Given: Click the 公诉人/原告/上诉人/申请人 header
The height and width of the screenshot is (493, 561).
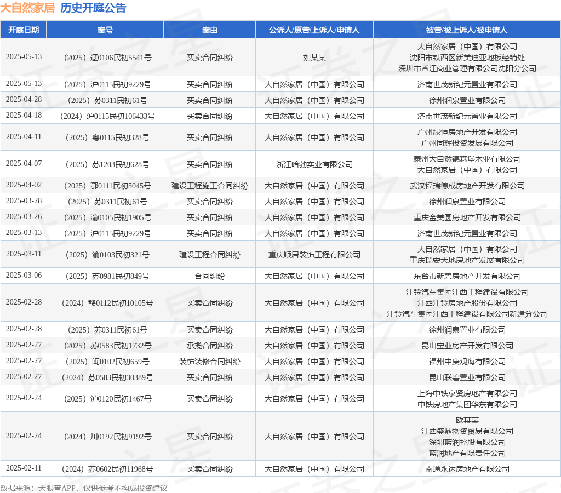Looking at the screenshot, I should click(314, 30).
